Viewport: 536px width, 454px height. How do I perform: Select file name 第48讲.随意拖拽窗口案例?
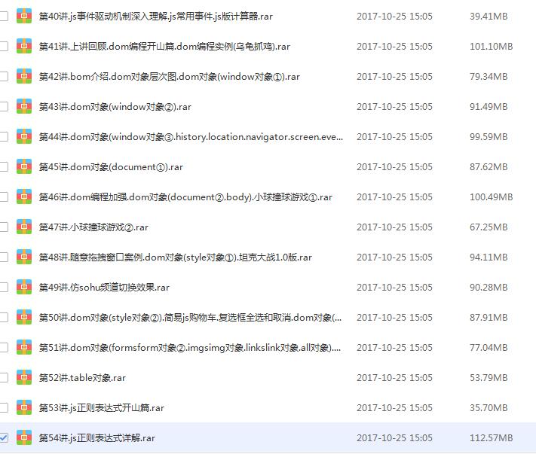pyautogui.click(x=175, y=257)
